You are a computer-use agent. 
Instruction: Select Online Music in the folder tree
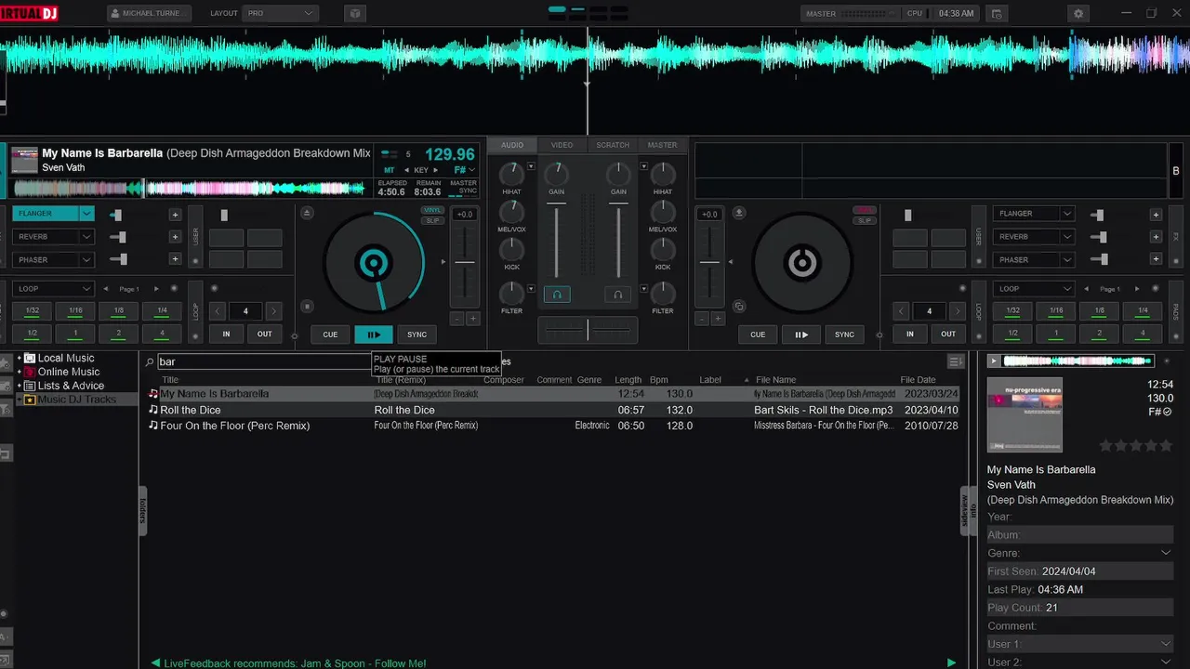69,372
